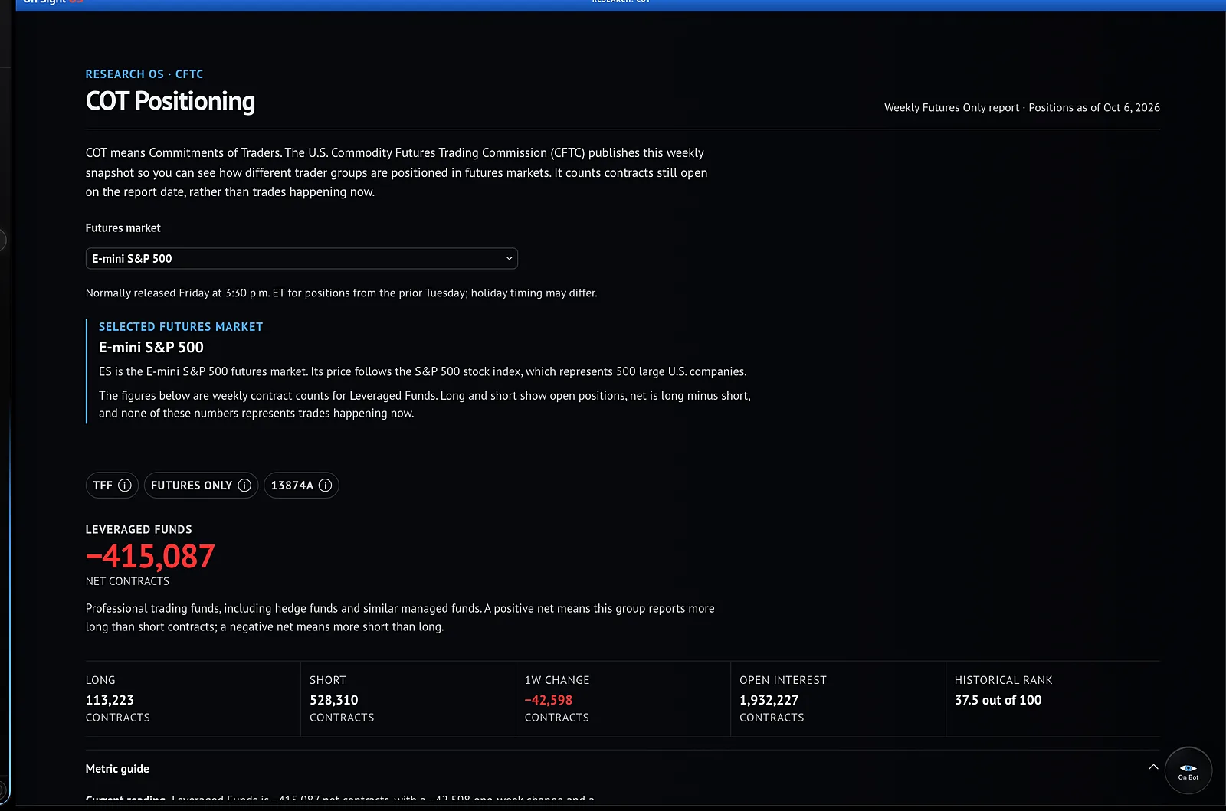The height and width of the screenshot is (811, 1226).
Task: Open the On Bot assistant button
Action: 1188,770
